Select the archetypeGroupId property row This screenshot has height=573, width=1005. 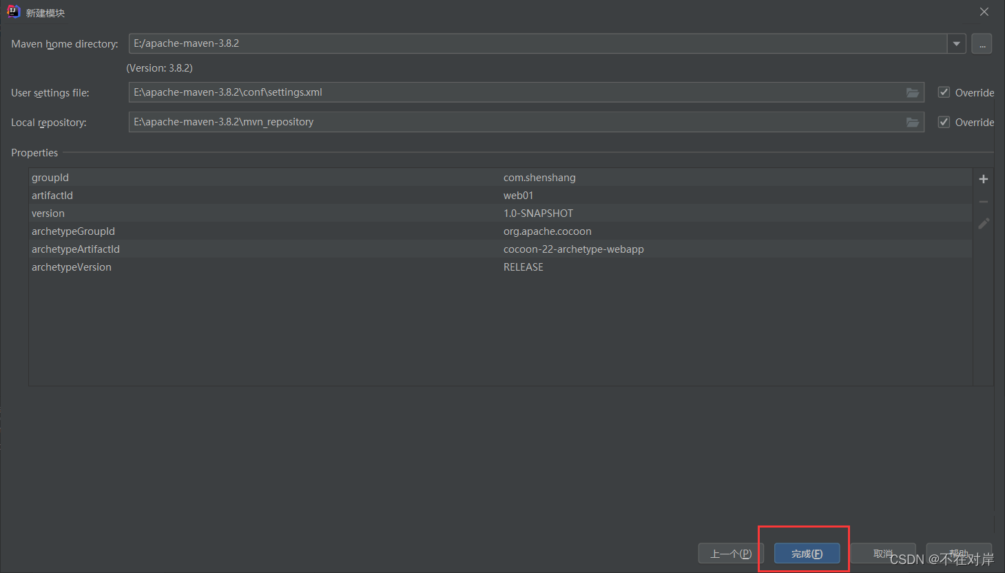(x=501, y=231)
